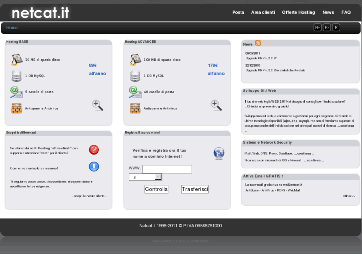Click disk space icon in Hosting ADVANCED
362x271 pixels.
[135, 60]
